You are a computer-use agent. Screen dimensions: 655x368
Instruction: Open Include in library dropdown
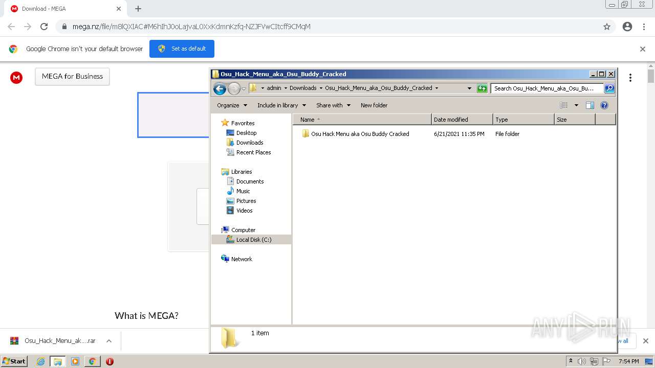coord(281,105)
